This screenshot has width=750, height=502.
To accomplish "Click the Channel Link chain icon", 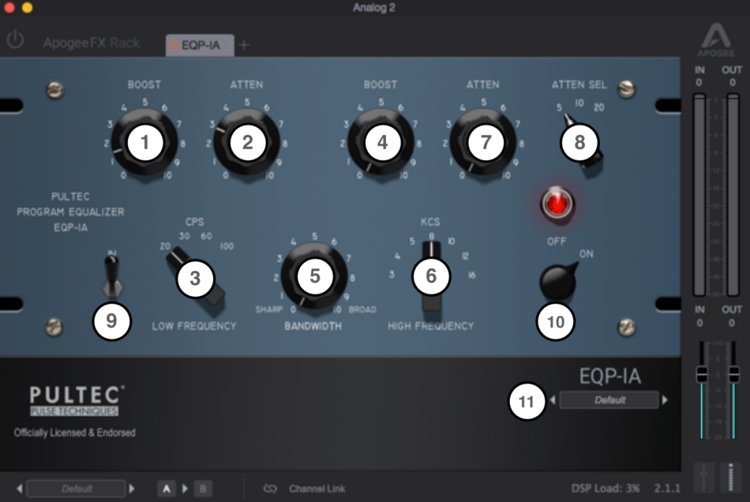I will [x=270, y=489].
